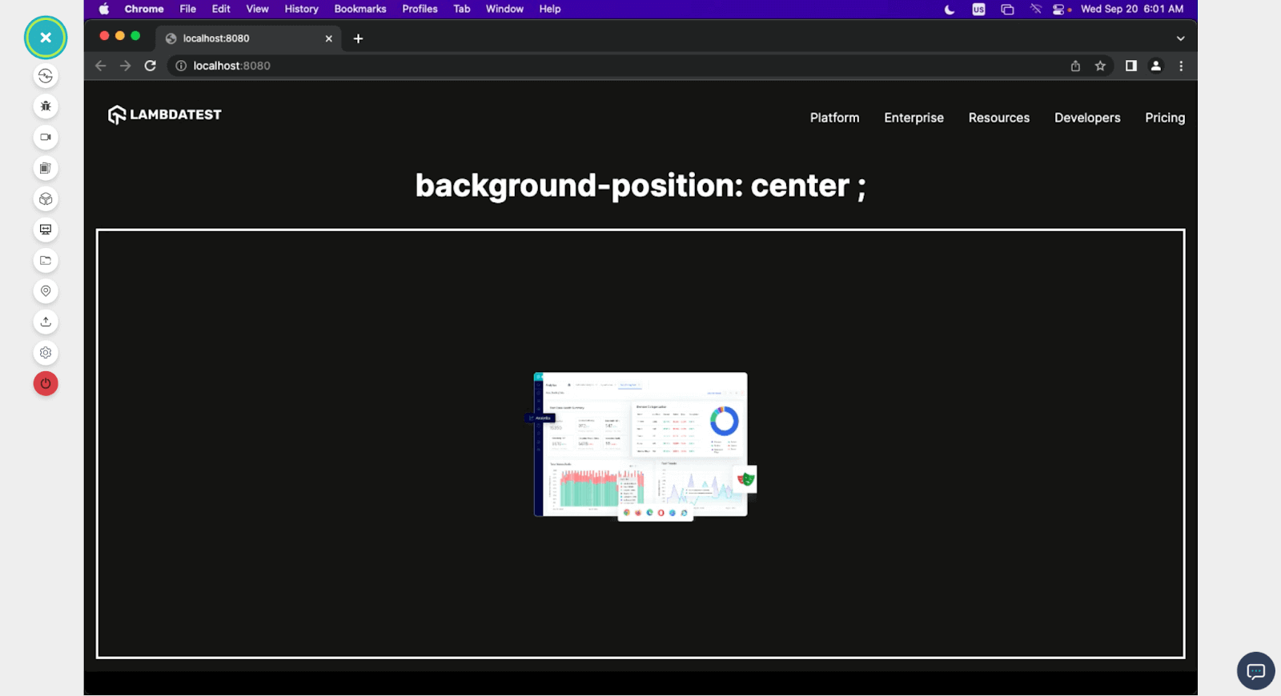Open the Apple menu
1281x696 pixels.
(104, 9)
